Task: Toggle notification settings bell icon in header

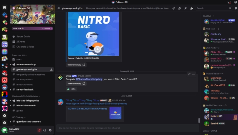Action: (x=180, y=8)
